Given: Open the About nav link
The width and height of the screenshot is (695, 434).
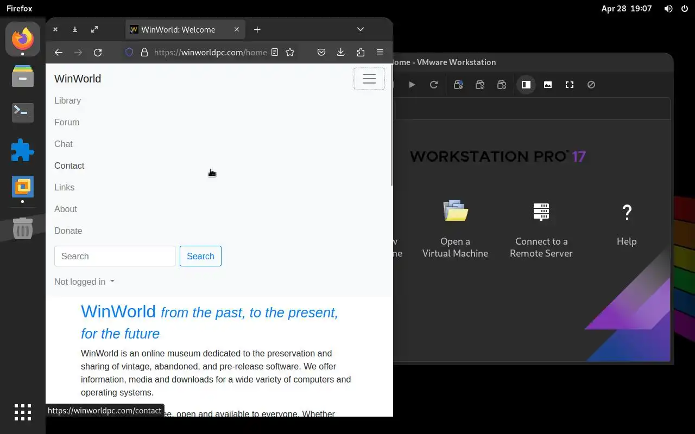Looking at the screenshot, I should 65,209.
